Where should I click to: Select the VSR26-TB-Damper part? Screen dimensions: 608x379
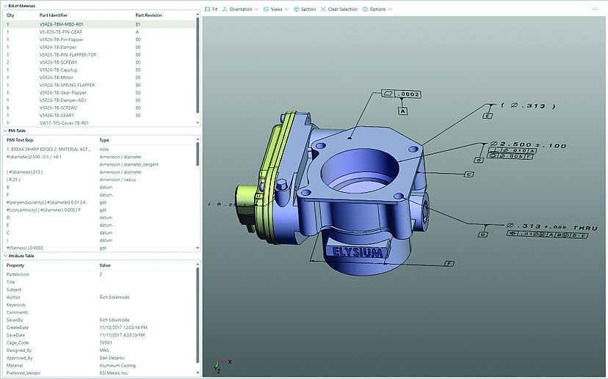[99, 47]
